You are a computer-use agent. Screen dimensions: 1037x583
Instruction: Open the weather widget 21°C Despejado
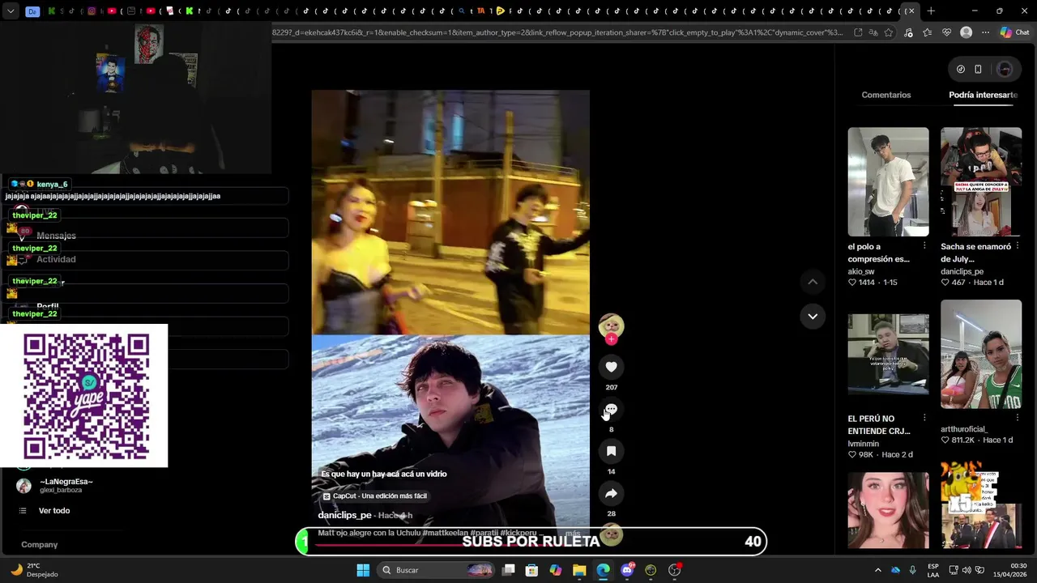34,570
